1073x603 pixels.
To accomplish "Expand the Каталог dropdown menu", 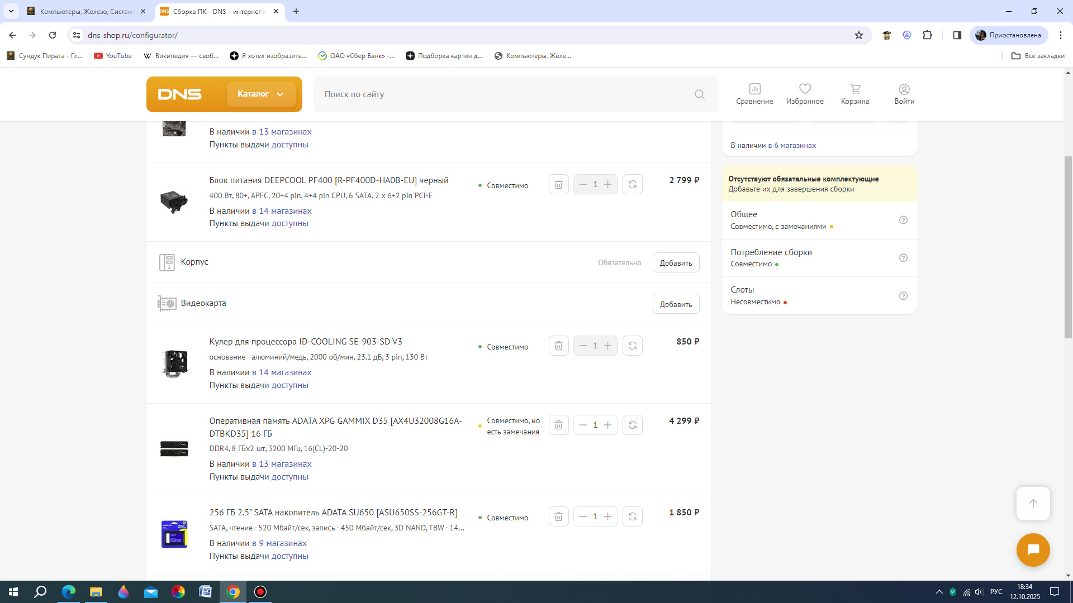I will point(261,94).
